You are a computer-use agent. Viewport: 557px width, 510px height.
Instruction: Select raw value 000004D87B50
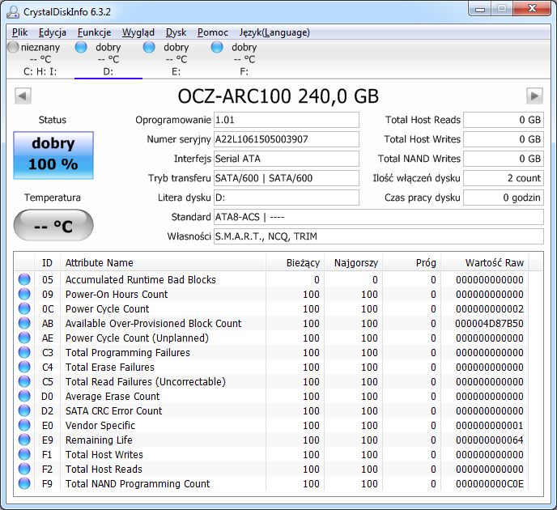(x=490, y=324)
